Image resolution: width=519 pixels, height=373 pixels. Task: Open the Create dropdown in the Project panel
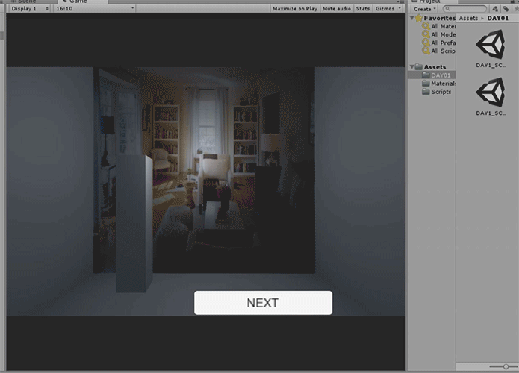(x=425, y=9)
